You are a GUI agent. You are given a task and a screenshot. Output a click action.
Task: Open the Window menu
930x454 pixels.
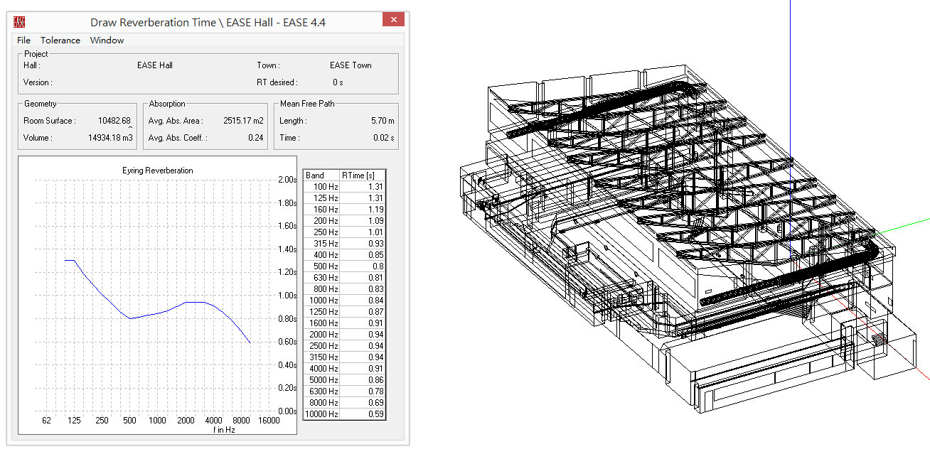click(x=107, y=40)
